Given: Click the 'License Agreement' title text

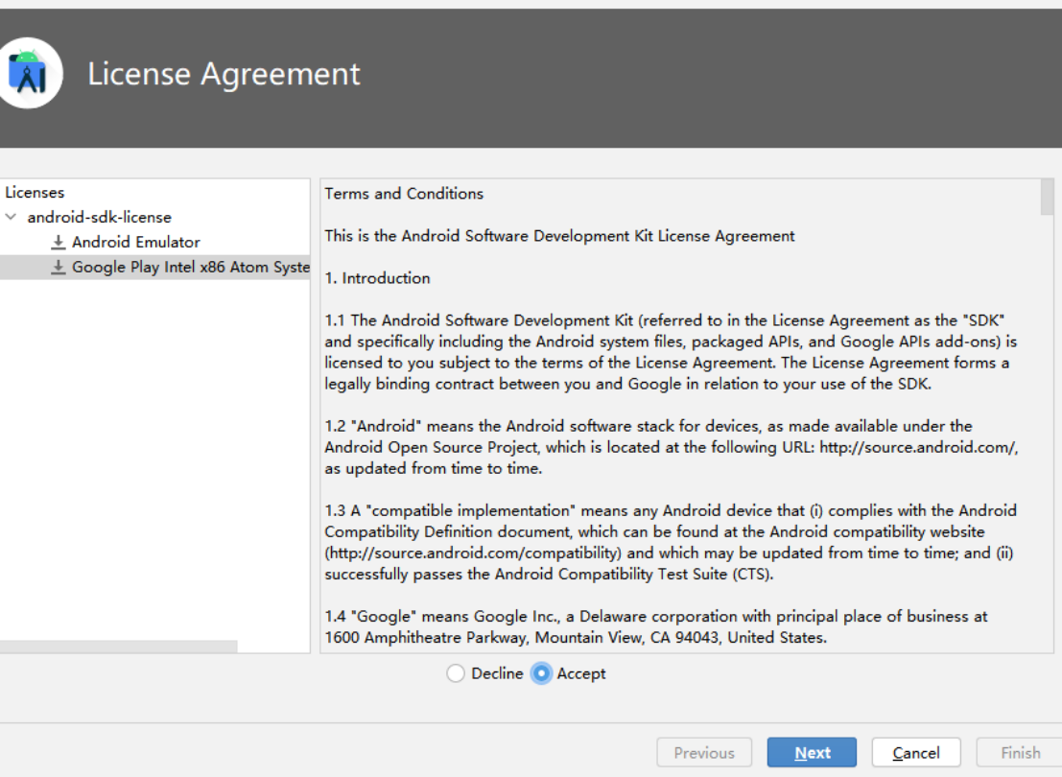Looking at the screenshot, I should pos(224,73).
